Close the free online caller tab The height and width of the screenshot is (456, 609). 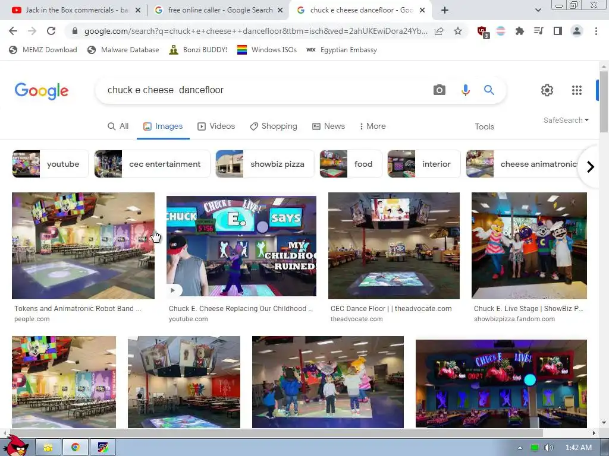click(280, 11)
